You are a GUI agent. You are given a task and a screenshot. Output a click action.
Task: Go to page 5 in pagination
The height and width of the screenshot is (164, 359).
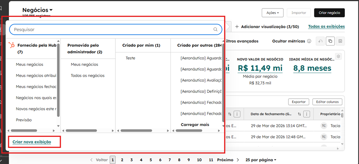click(151, 160)
